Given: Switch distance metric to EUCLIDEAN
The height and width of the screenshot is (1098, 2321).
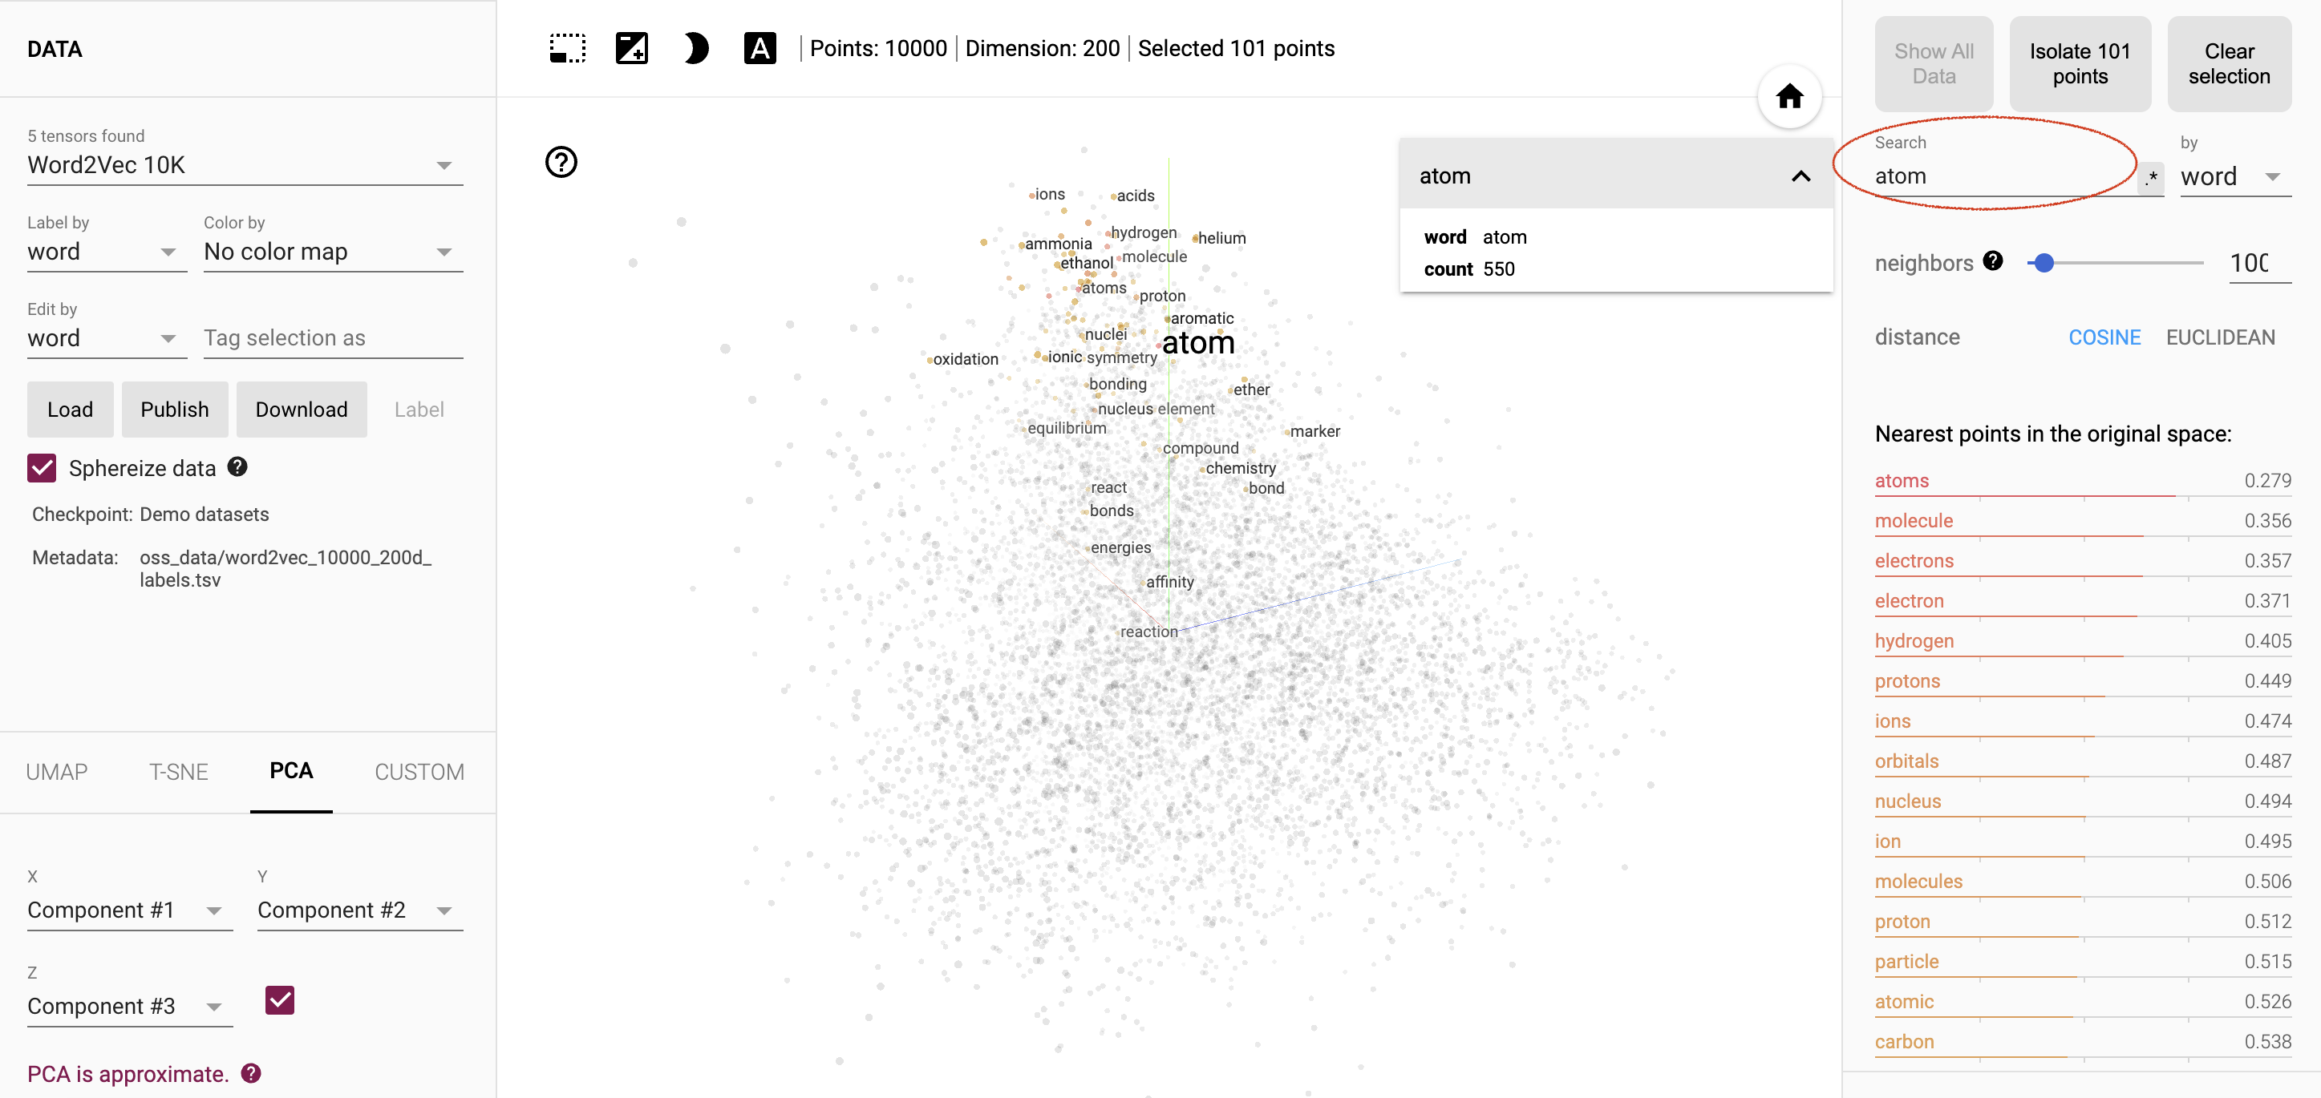Looking at the screenshot, I should (x=2220, y=336).
